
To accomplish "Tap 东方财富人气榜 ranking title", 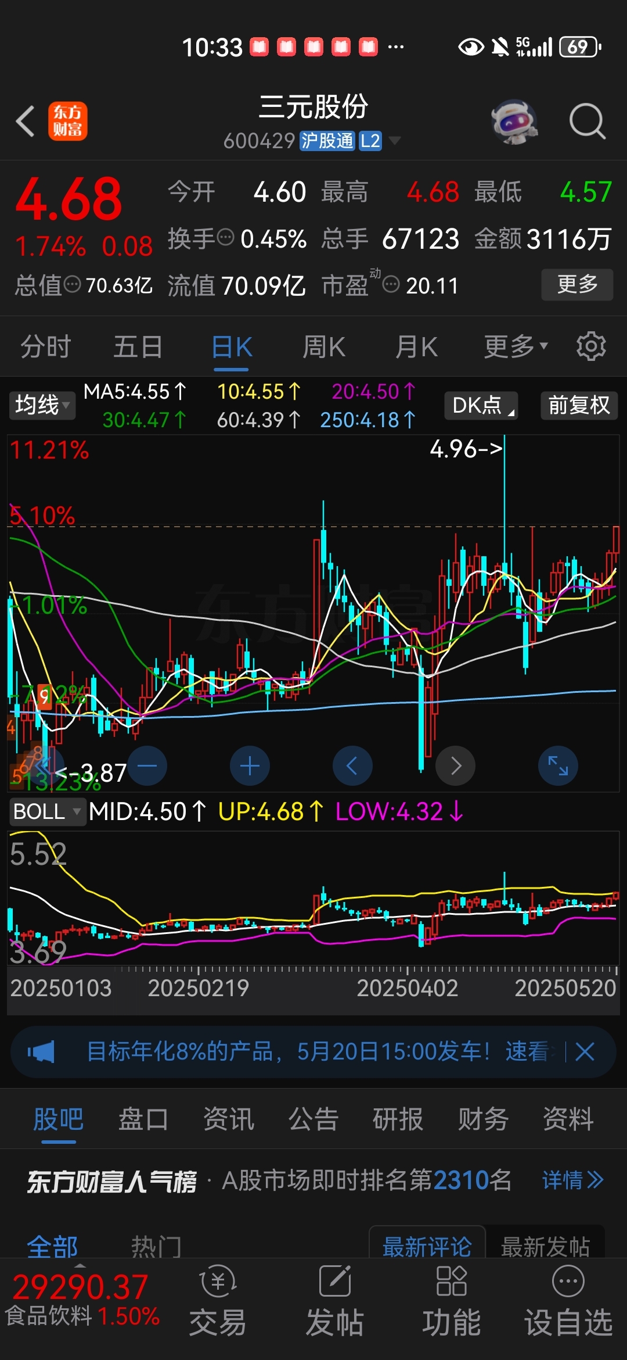I will pyautogui.click(x=112, y=1182).
